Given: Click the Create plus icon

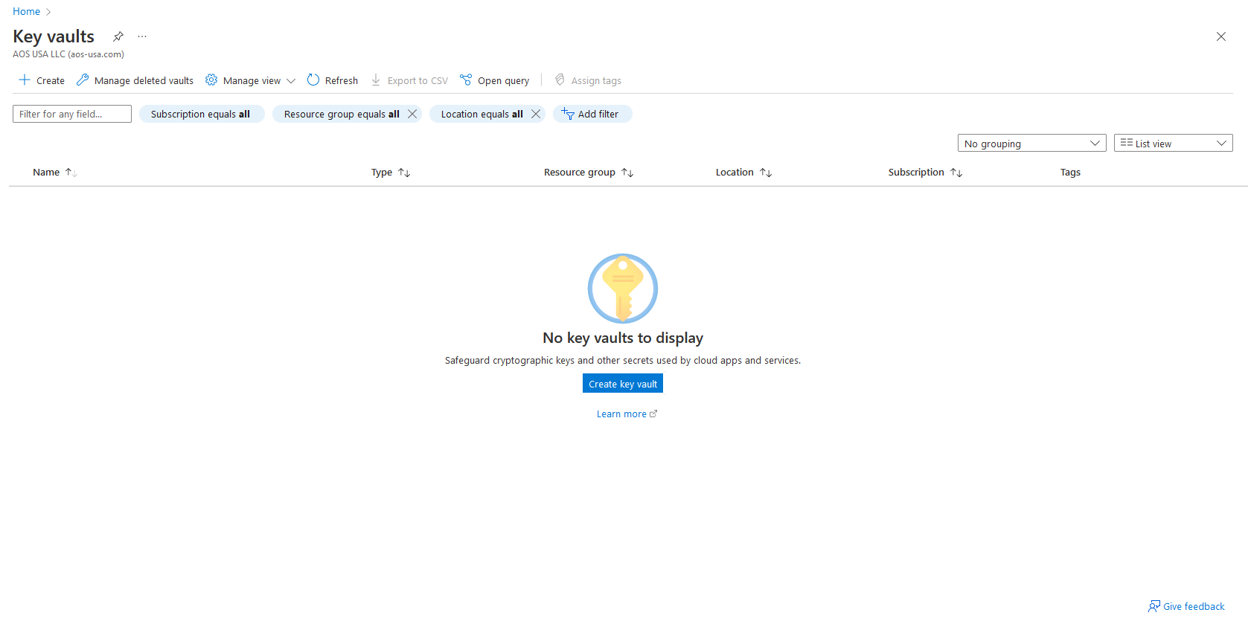Looking at the screenshot, I should tap(25, 80).
